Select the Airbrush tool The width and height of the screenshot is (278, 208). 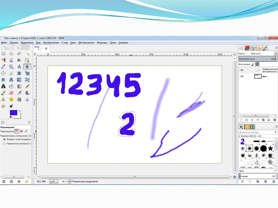pyautogui.click(x=19, y=93)
